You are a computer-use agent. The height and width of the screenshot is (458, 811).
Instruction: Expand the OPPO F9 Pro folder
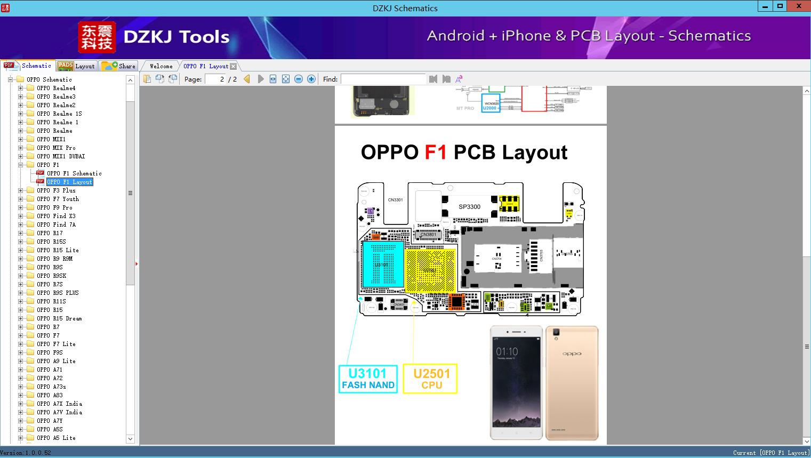point(20,207)
